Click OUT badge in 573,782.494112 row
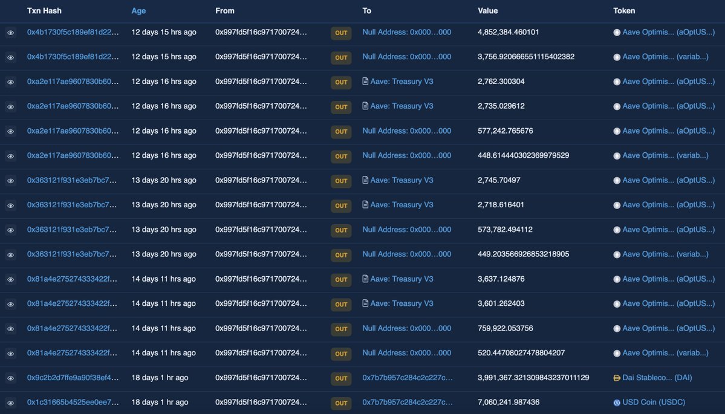Screen dimensions: 725x414 click(341, 230)
